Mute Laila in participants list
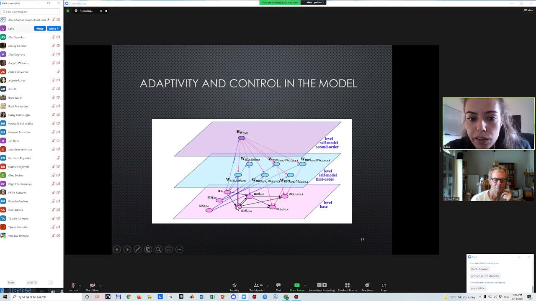Viewport: 536px width, 301px height. (40, 28)
